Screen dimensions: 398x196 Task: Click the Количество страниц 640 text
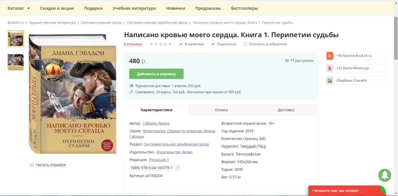[243, 139]
